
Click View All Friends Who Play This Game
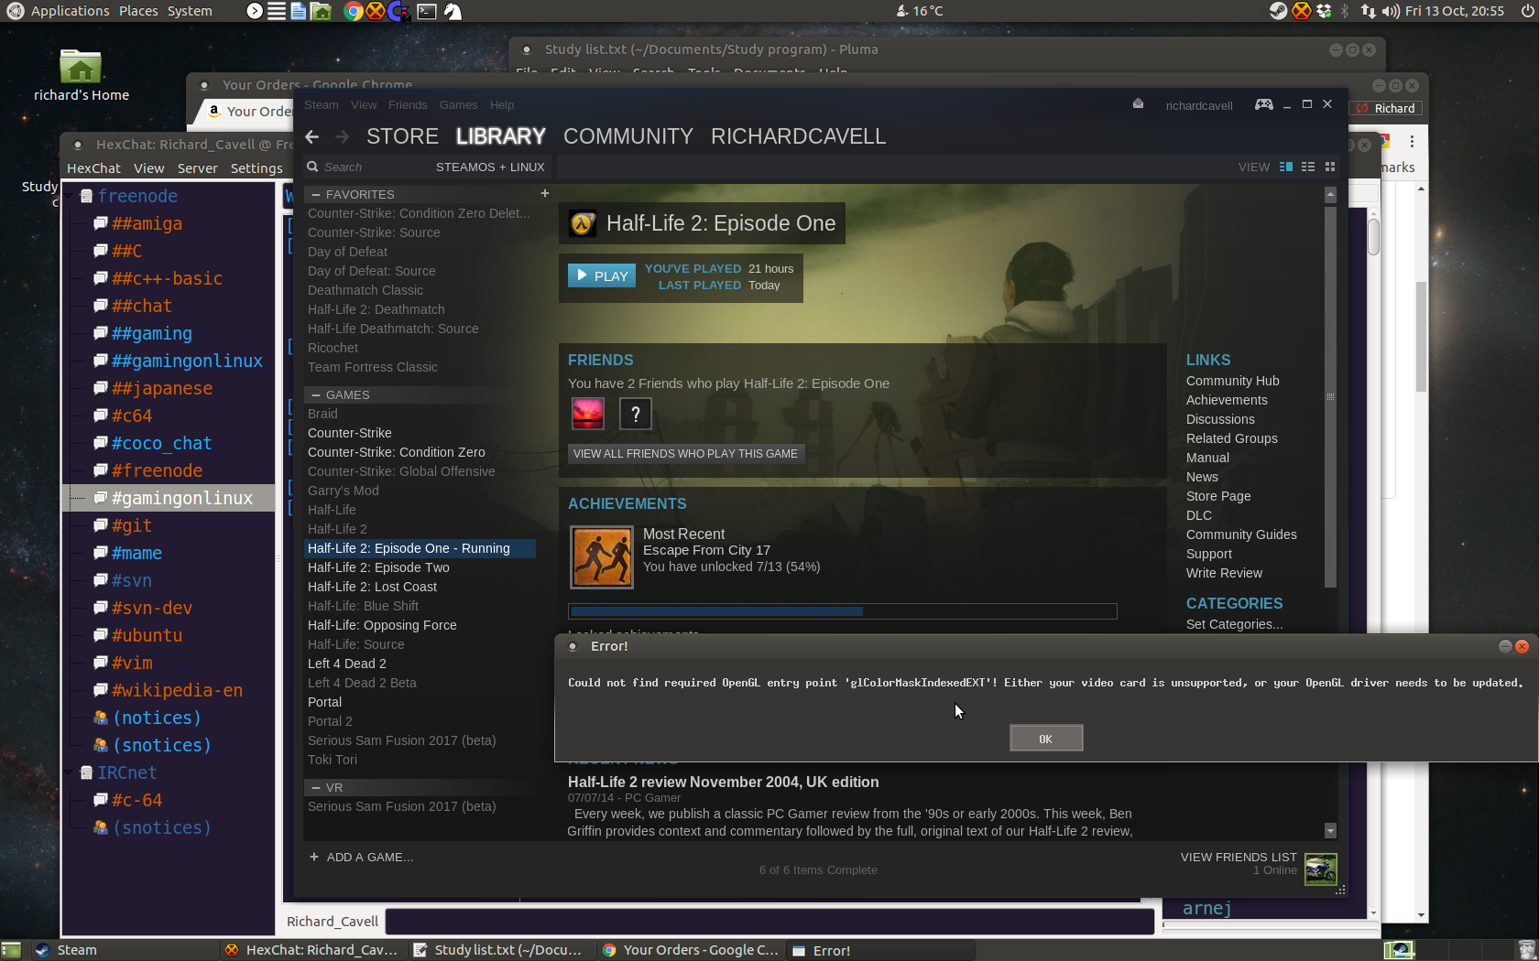(685, 454)
